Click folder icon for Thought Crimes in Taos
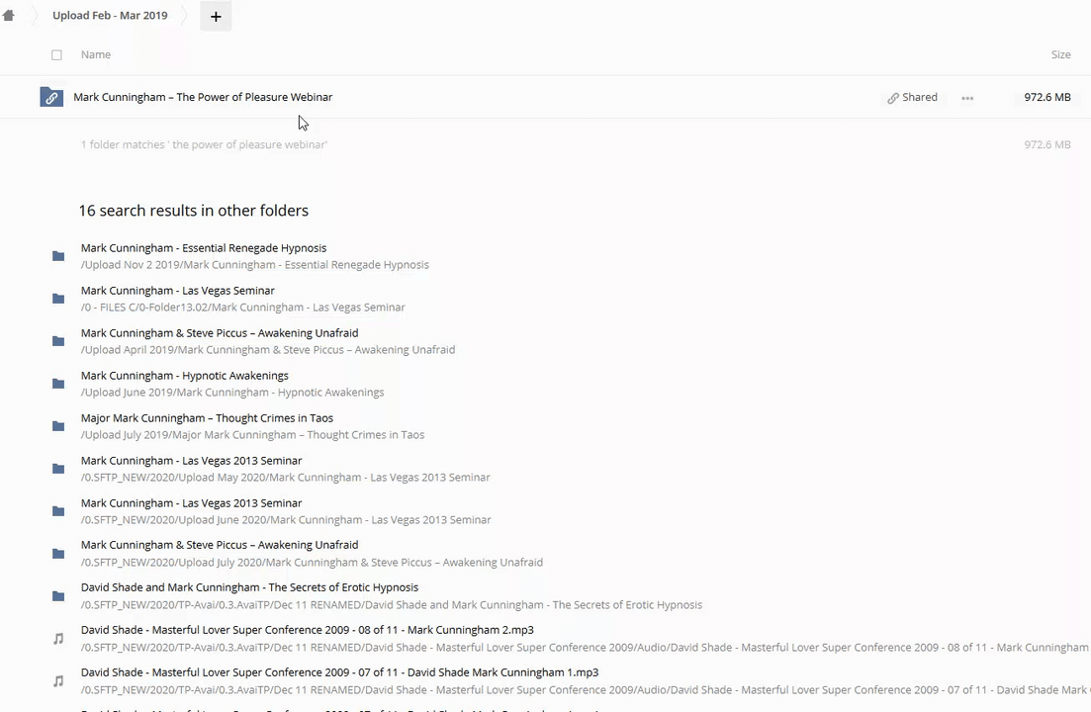This screenshot has height=712, width=1091. 58,426
